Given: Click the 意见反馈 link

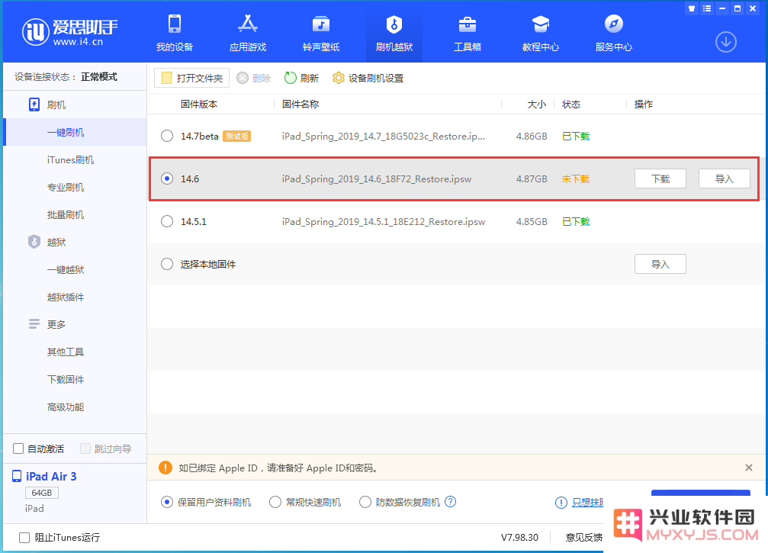Looking at the screenshot, I should click(x=584, y=537).
